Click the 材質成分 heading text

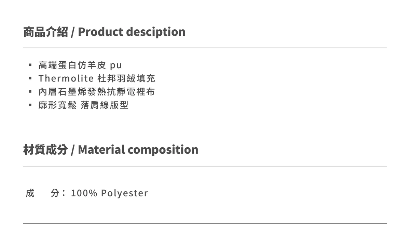(45, 150)
